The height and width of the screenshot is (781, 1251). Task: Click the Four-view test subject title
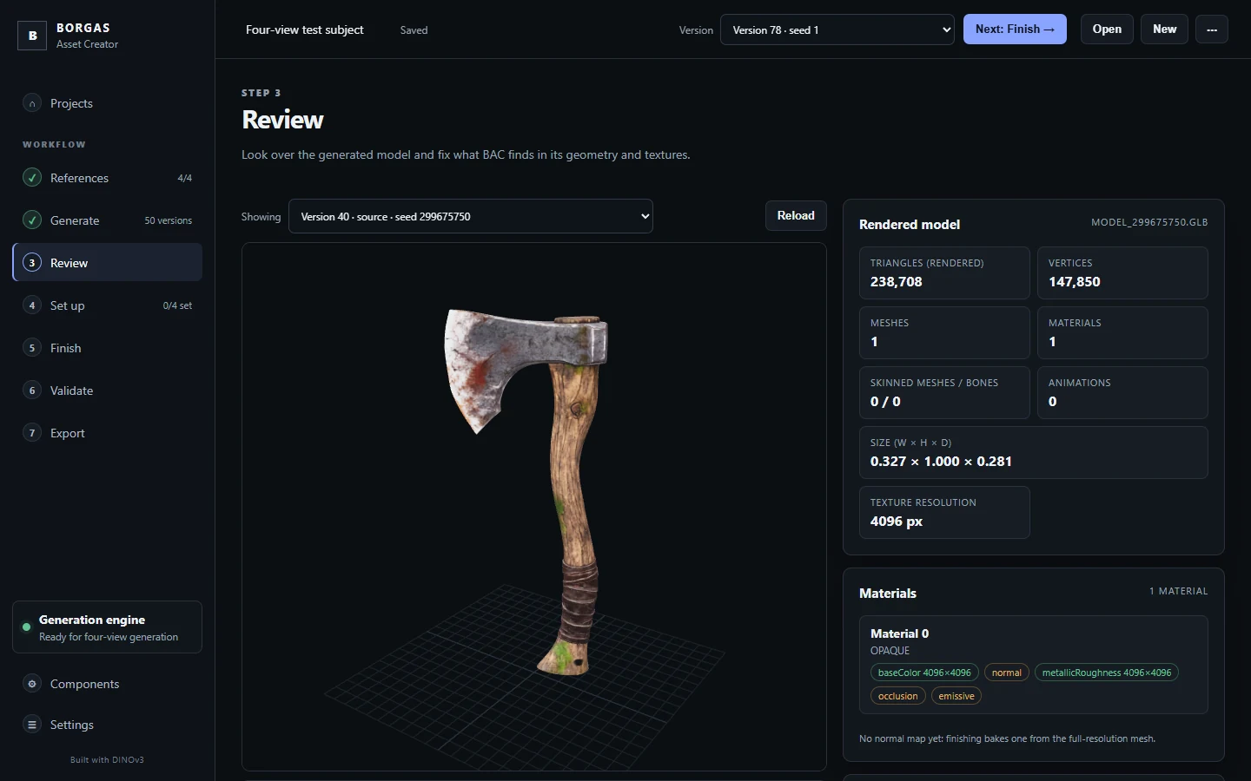[305, 30]
